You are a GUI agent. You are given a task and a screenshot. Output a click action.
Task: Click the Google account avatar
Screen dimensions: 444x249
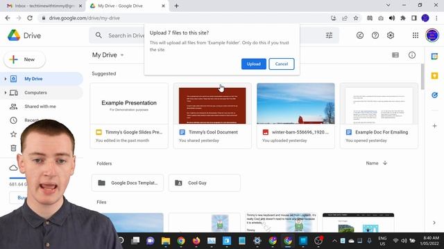(432, 35)
